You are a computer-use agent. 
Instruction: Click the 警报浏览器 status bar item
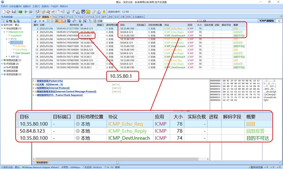point(256,167)
